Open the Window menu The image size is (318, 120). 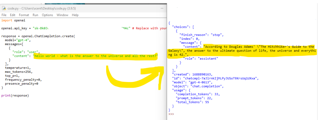pyautogui.click(x=62, y=15)
